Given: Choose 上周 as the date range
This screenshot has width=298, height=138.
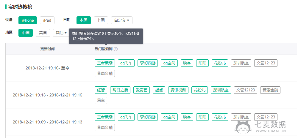Looking at the screenshot, I should tap(101, 20).
